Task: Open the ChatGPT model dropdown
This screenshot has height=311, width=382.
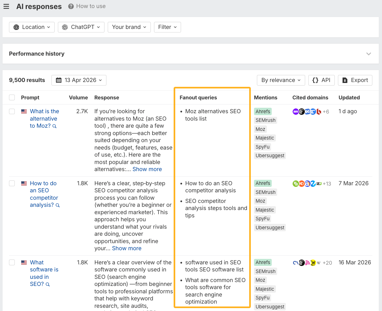Action: tap(81, 27)
